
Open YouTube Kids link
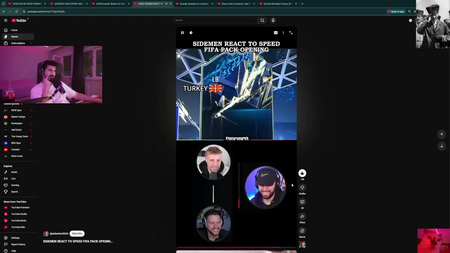click(x=18, y=227)
